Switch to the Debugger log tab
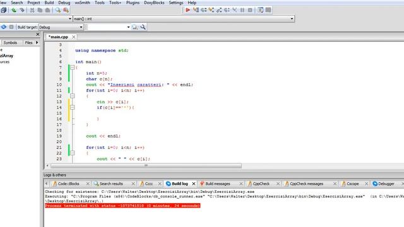The width and height of the screenshot is (404, 227). click(x=386, y=183)
